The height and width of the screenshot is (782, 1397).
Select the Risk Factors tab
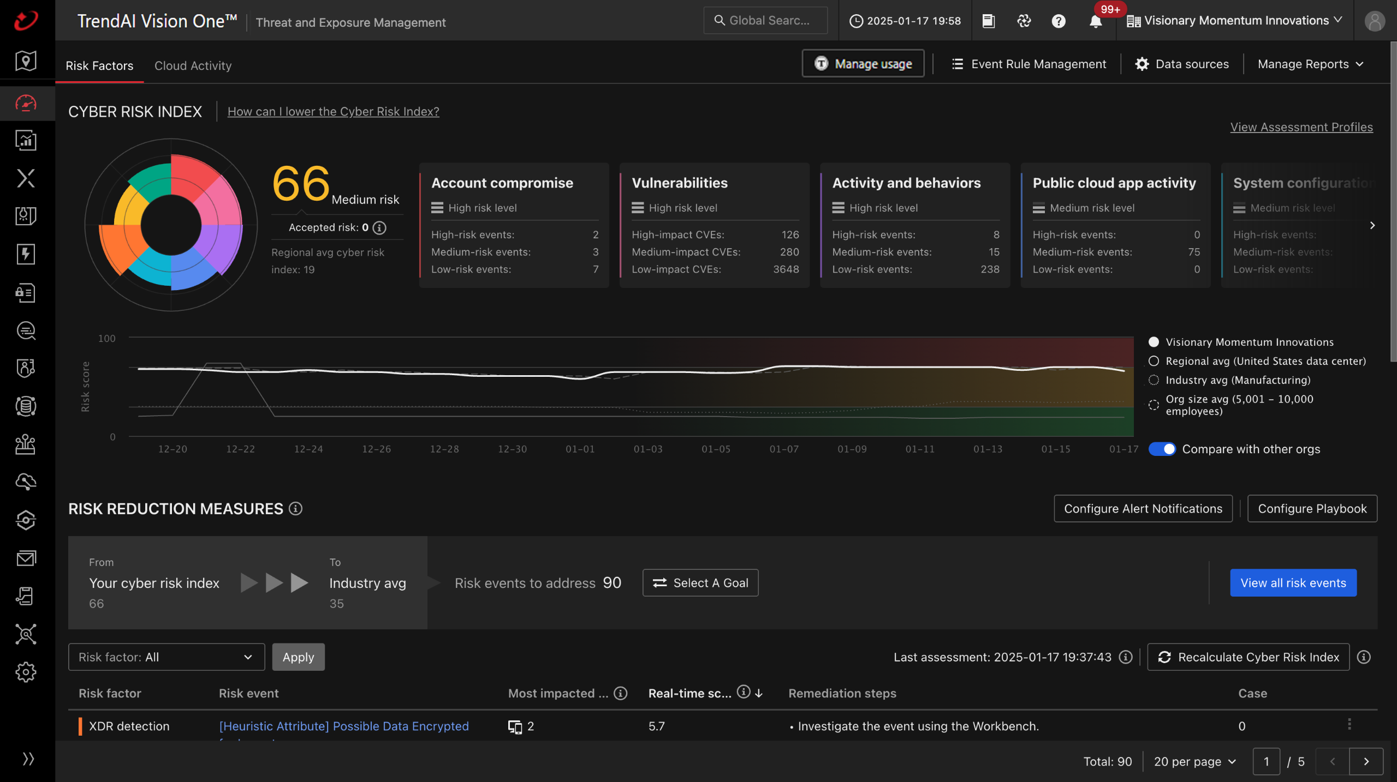click(99, 65)
